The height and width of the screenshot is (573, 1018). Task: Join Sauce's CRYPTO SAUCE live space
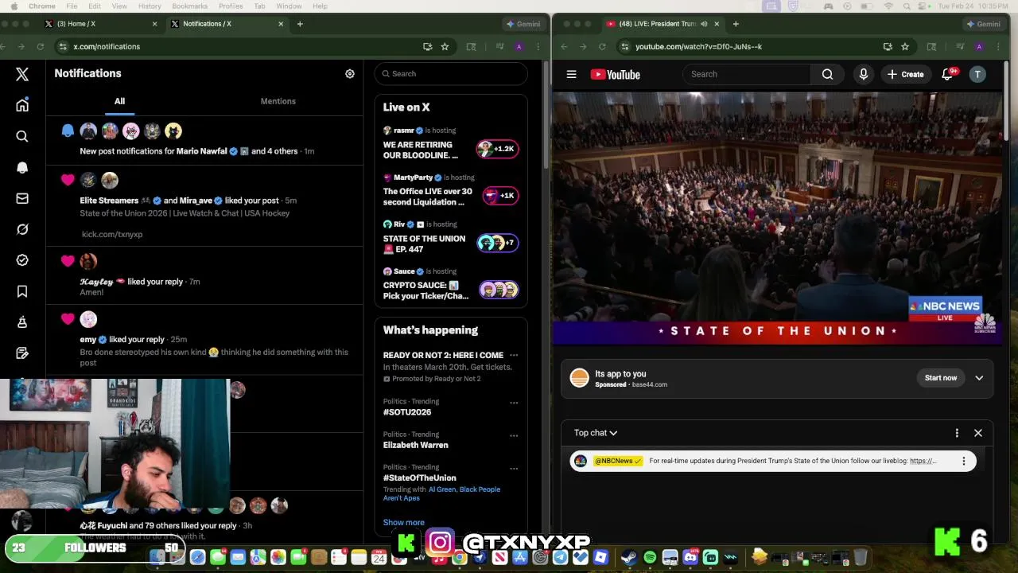point(450,284)
